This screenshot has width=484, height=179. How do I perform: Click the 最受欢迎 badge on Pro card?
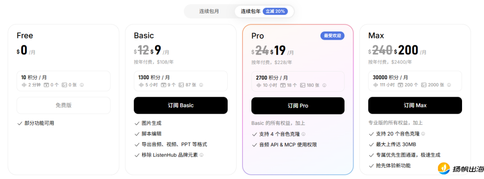click(332, 36)
